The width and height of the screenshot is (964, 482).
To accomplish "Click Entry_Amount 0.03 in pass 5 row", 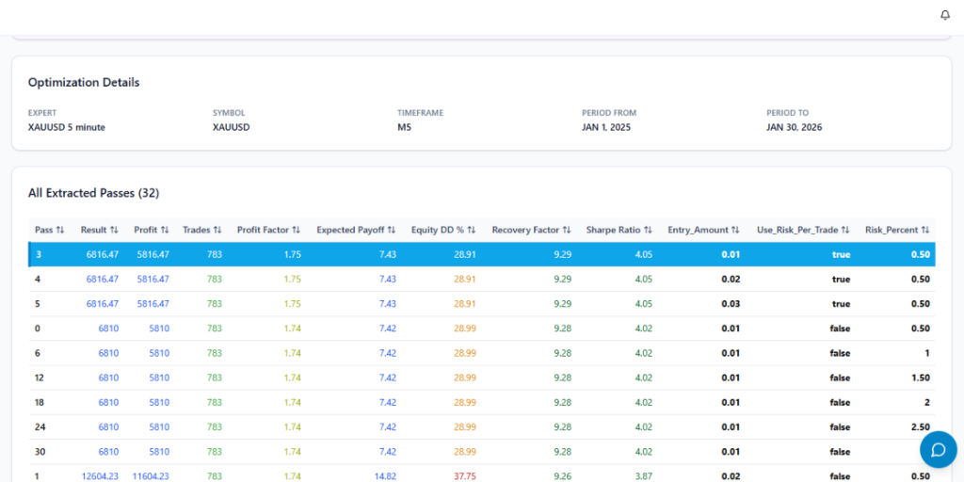I will click(x=731, y=304).
